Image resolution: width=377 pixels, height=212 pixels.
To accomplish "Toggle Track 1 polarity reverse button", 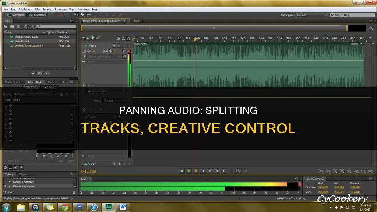I will point(124,56).
